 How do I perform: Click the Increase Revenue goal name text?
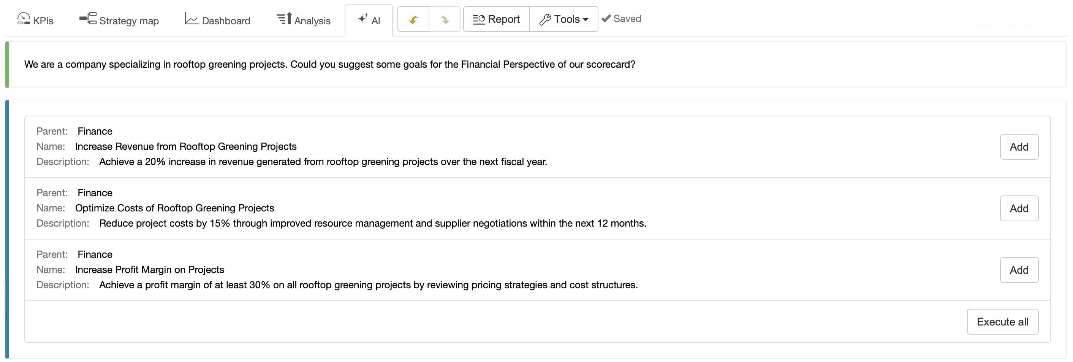(x=186, y=146)
